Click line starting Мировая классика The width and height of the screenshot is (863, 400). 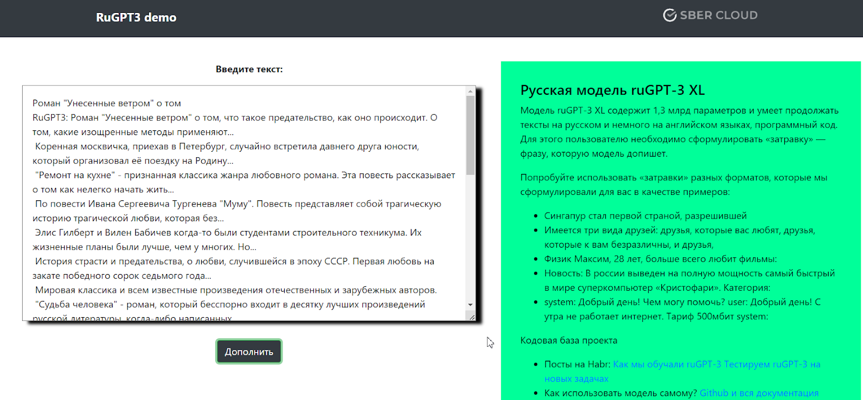point(236,290)
